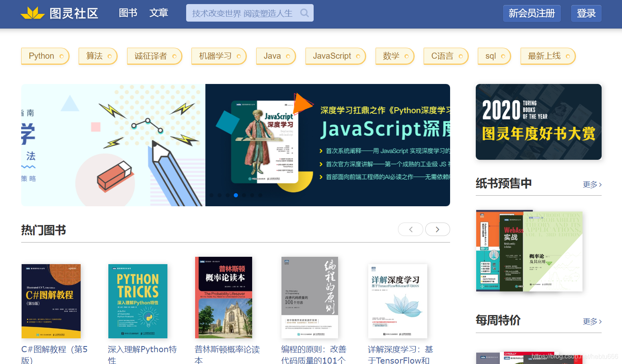Click the 热门图书 section heading
Image resolution: width=622 pixels, height=364 pixels.
point(44,230)
